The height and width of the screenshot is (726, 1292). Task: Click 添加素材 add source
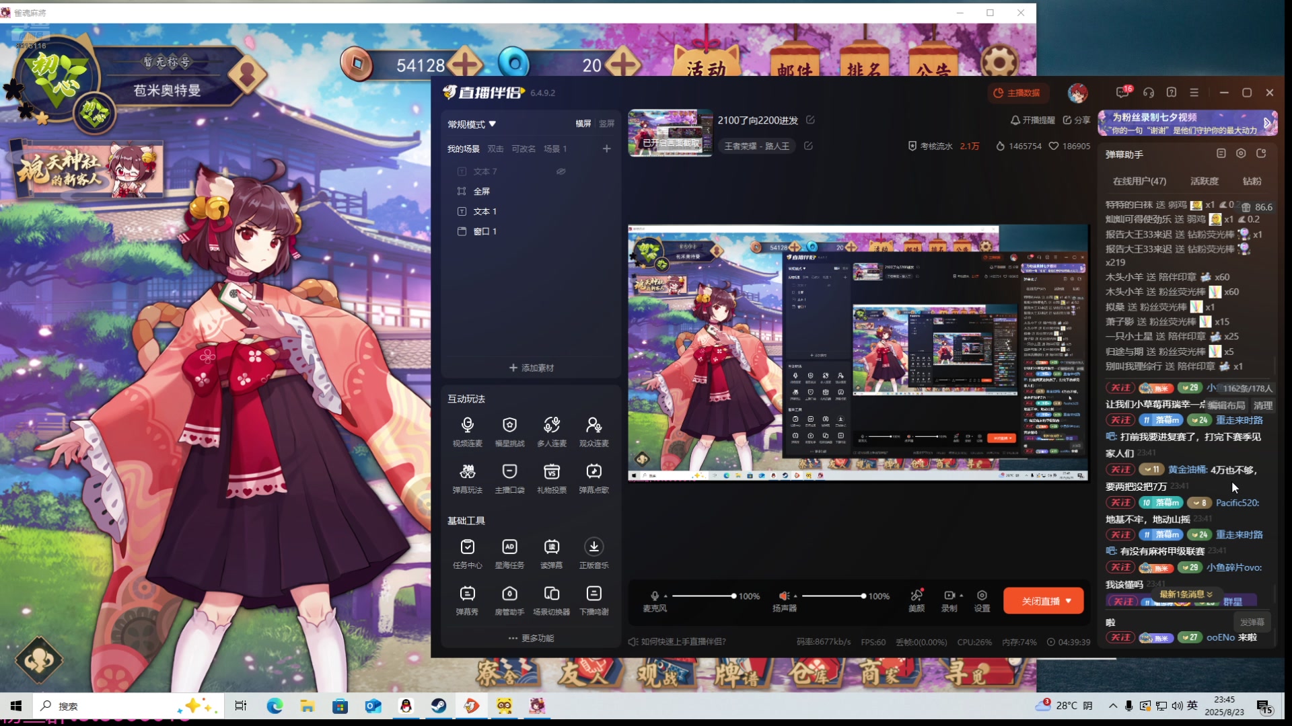[531, 368]
